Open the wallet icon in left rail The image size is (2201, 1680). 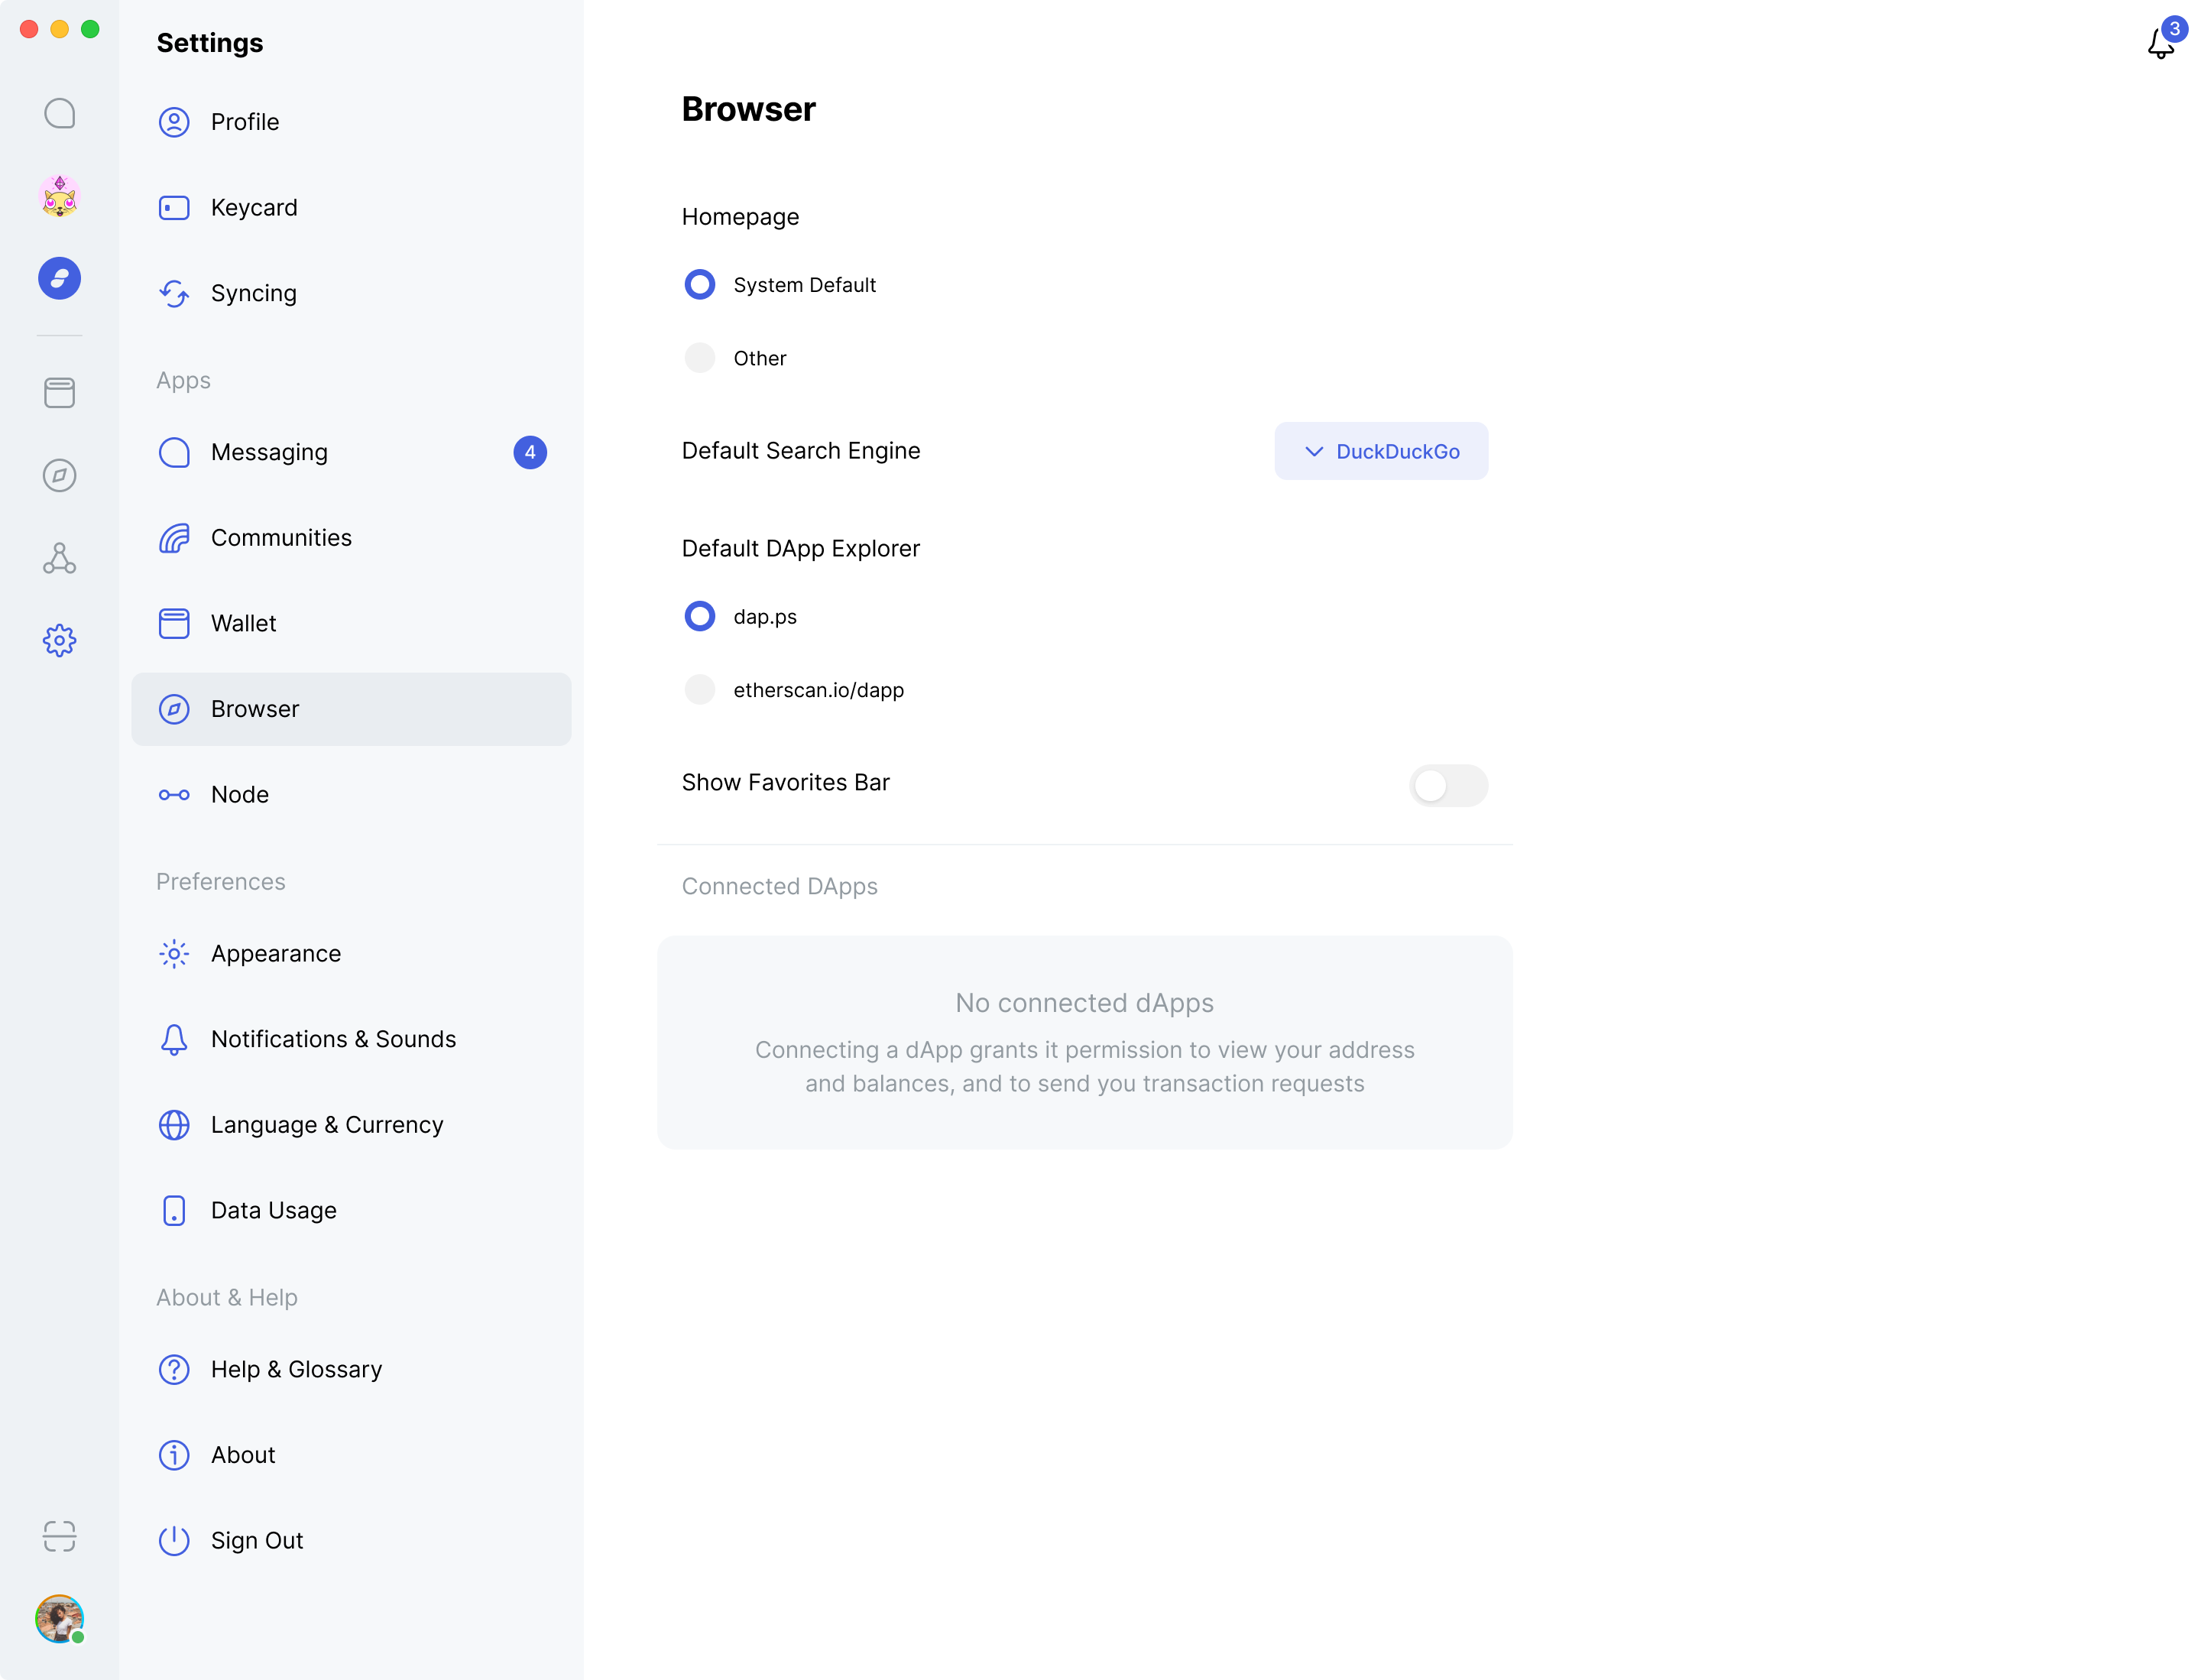click(60, 393)
